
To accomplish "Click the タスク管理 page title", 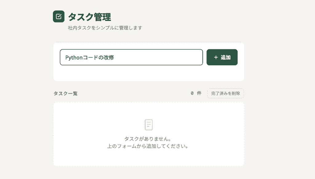I will (x=90, y=17).
